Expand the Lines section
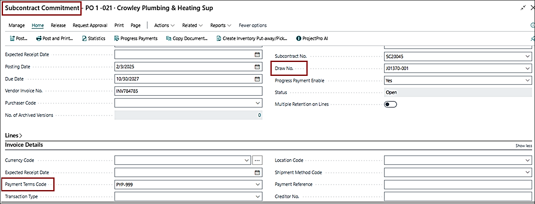Viewport: 535px width, 204px height. pos(14,135)
